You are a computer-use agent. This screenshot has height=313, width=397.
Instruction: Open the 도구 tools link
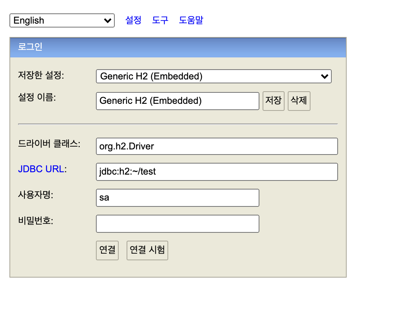[160, 20]
